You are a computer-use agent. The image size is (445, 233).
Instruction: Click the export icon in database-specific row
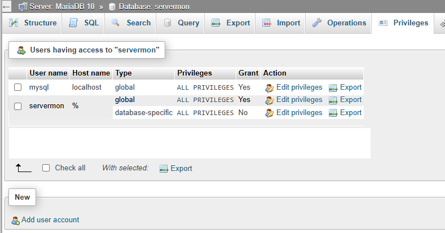click(x=333, y=113)
